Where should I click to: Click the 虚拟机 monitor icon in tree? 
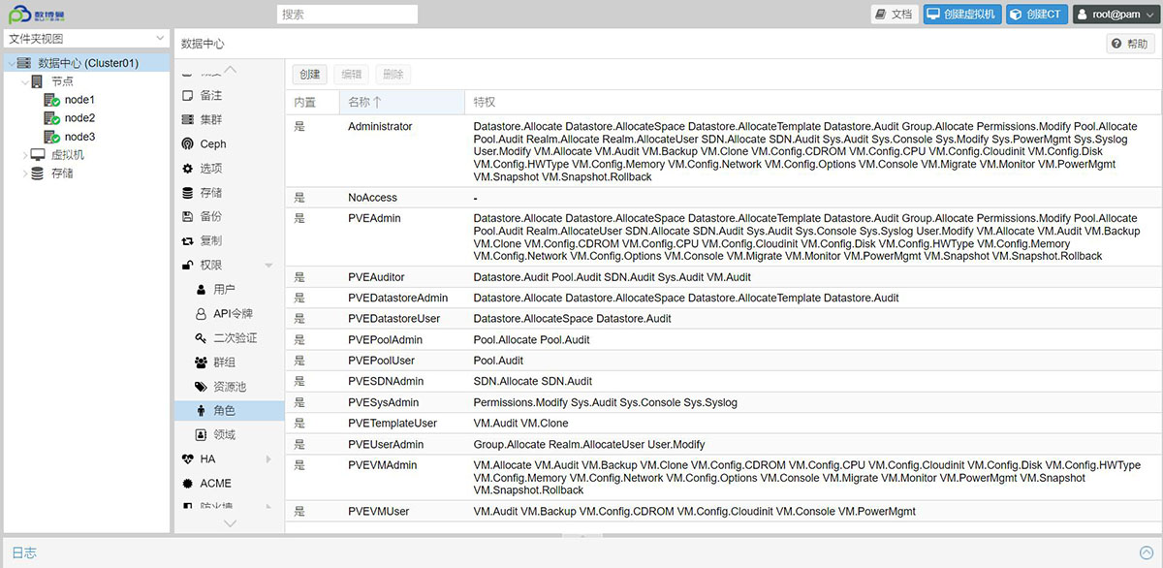(x=38, y=155)
